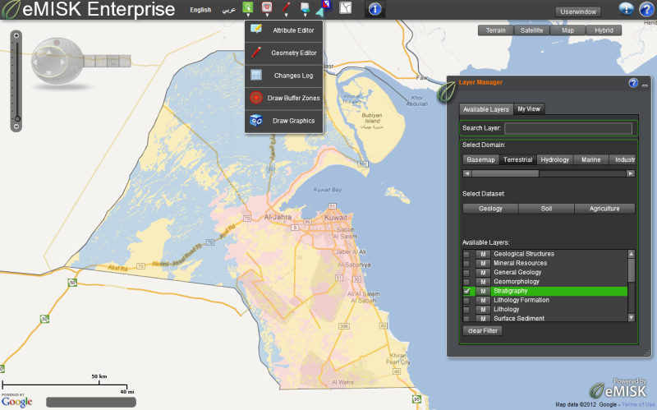
Task: Enable the Geological Structures layer checkbox
Action: click(x=466, y=255)
